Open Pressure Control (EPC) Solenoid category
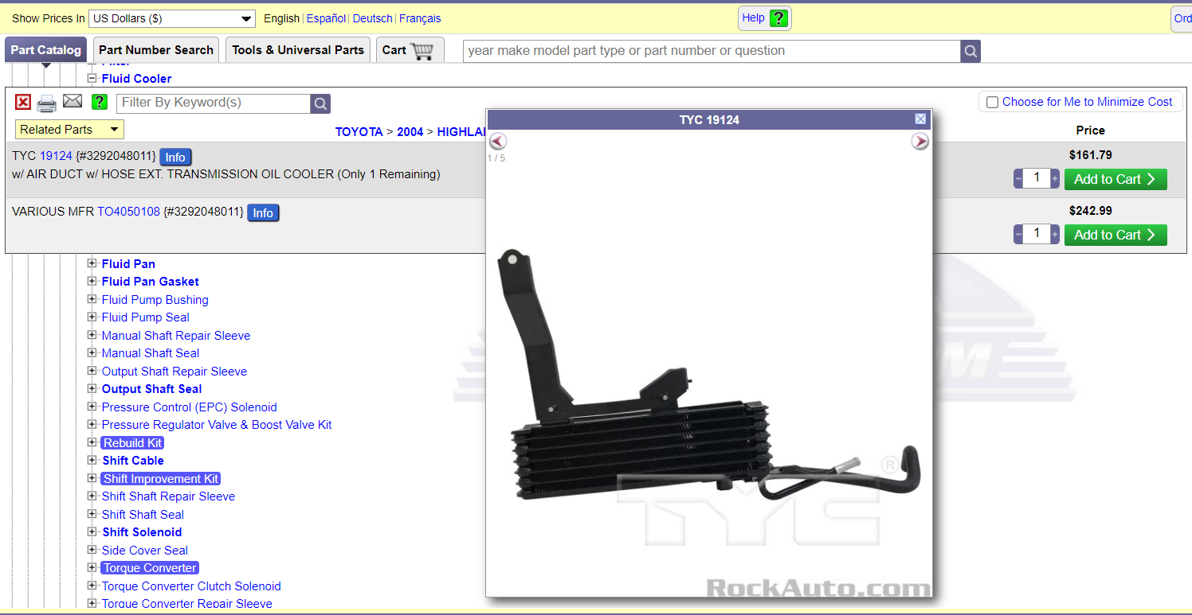 coord(190,407)
